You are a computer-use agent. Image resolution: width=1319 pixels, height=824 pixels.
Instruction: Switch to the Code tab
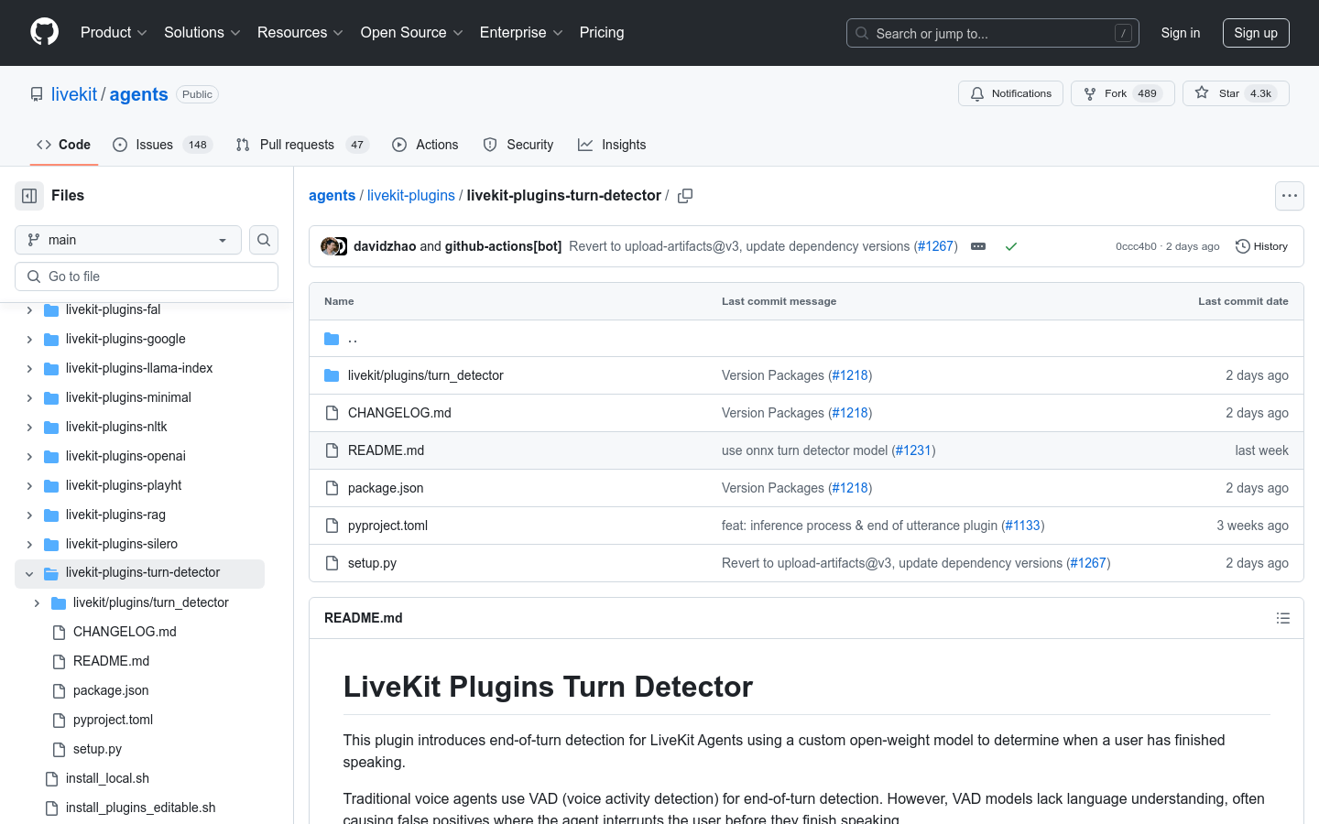(63, 145)
